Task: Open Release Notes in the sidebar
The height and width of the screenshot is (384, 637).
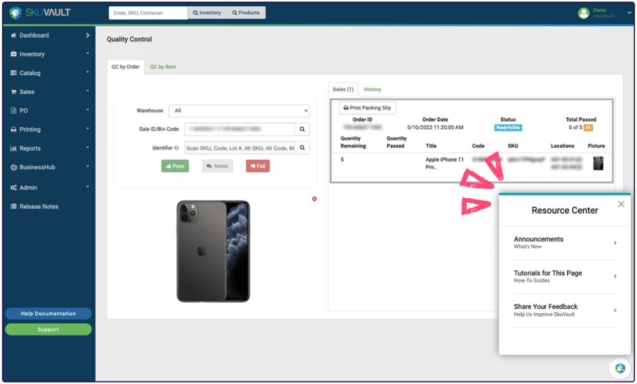Action: point(39,206)
